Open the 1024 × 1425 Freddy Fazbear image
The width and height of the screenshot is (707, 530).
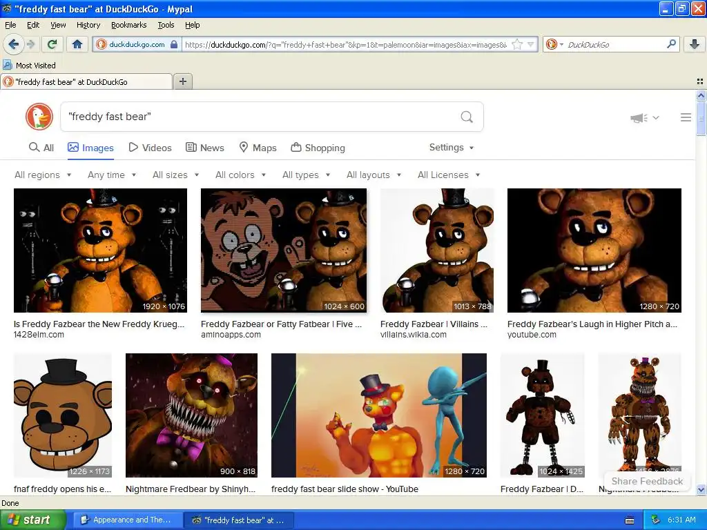pos(543,415)
